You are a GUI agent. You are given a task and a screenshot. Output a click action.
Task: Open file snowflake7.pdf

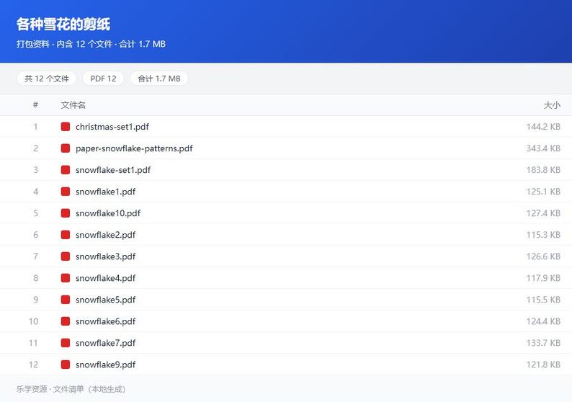pos(105,342)
